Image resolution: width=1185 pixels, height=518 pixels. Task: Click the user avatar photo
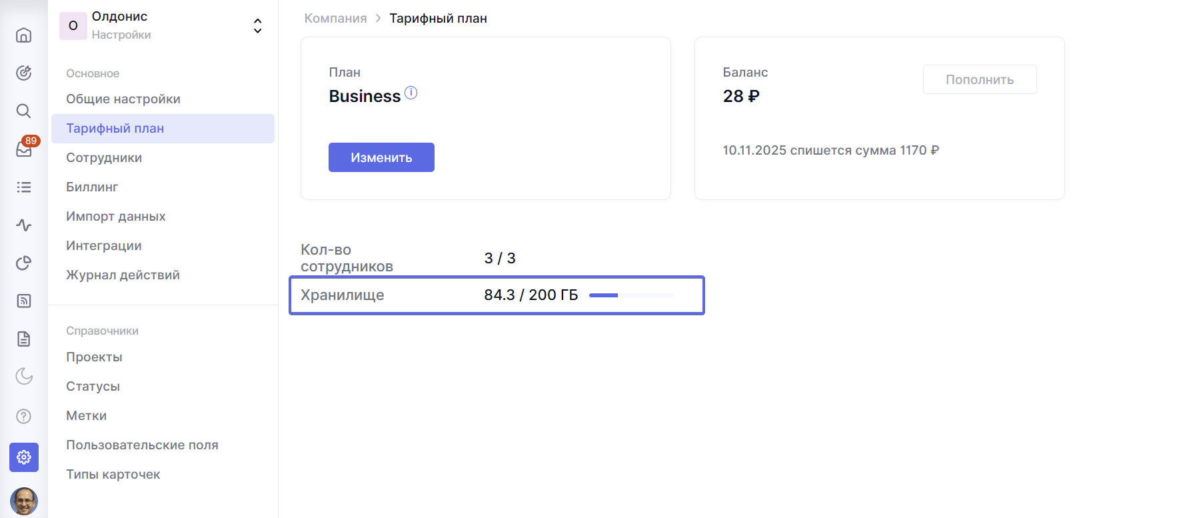[24, 501]
